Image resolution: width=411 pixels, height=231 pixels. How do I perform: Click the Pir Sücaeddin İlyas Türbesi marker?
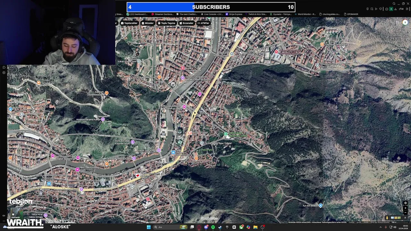[x=202, y=143]
